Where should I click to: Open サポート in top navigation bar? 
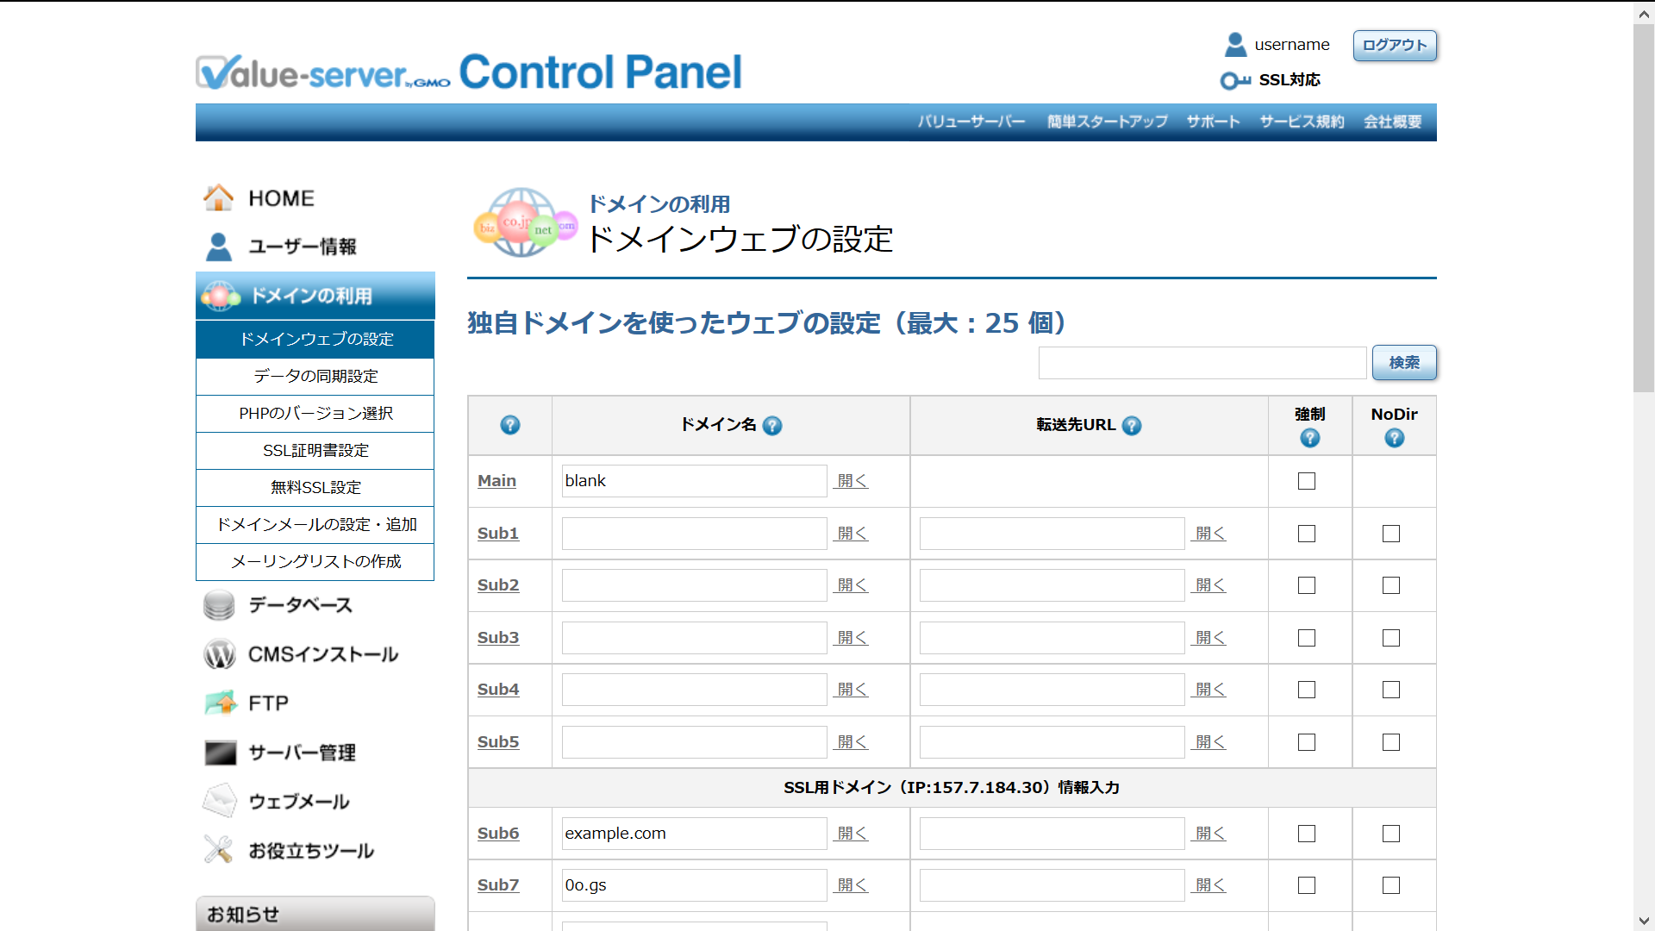pyautogui.click(x=1213, y=122)
